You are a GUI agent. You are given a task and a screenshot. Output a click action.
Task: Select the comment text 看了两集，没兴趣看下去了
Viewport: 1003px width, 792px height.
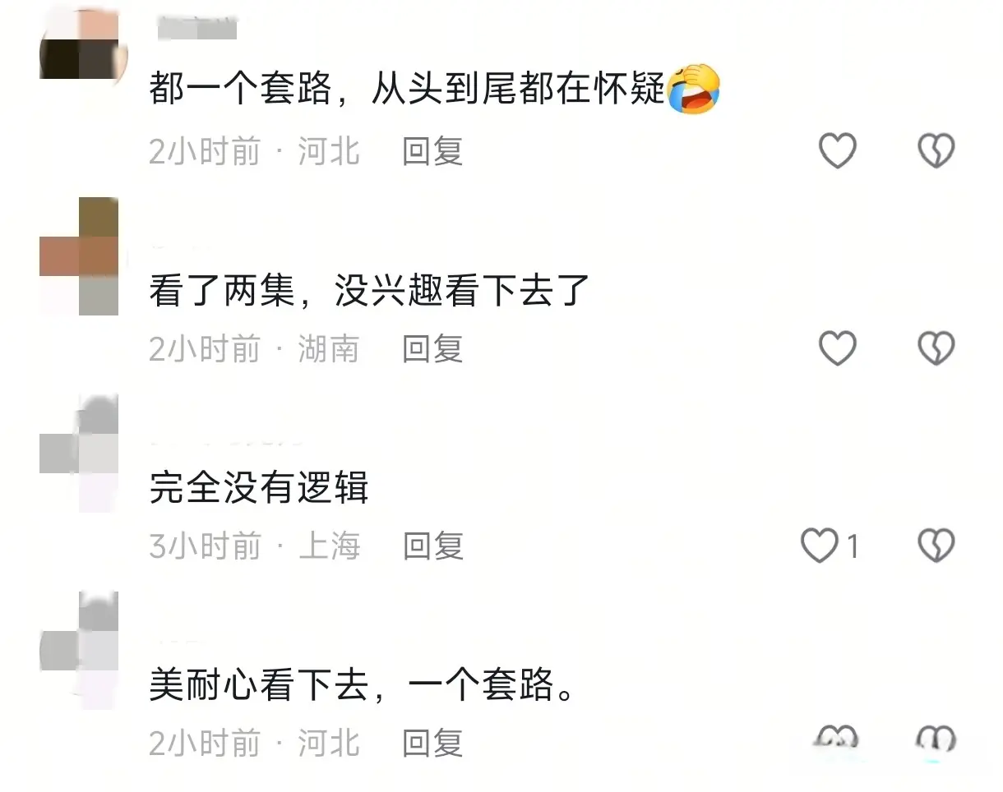[x=370, y=291]
